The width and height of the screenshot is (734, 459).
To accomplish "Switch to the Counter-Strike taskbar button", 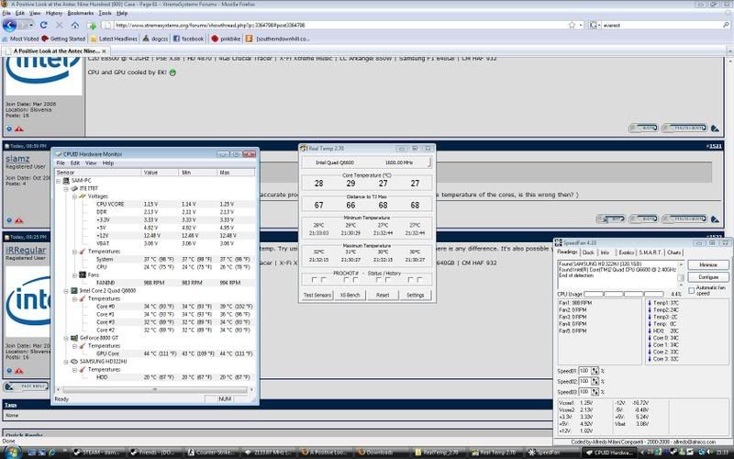I will point(211,453).
